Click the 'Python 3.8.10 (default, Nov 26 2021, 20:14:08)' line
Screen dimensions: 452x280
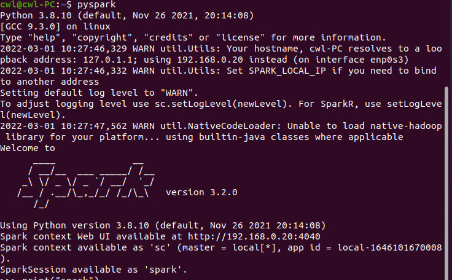tap(127, 15)
